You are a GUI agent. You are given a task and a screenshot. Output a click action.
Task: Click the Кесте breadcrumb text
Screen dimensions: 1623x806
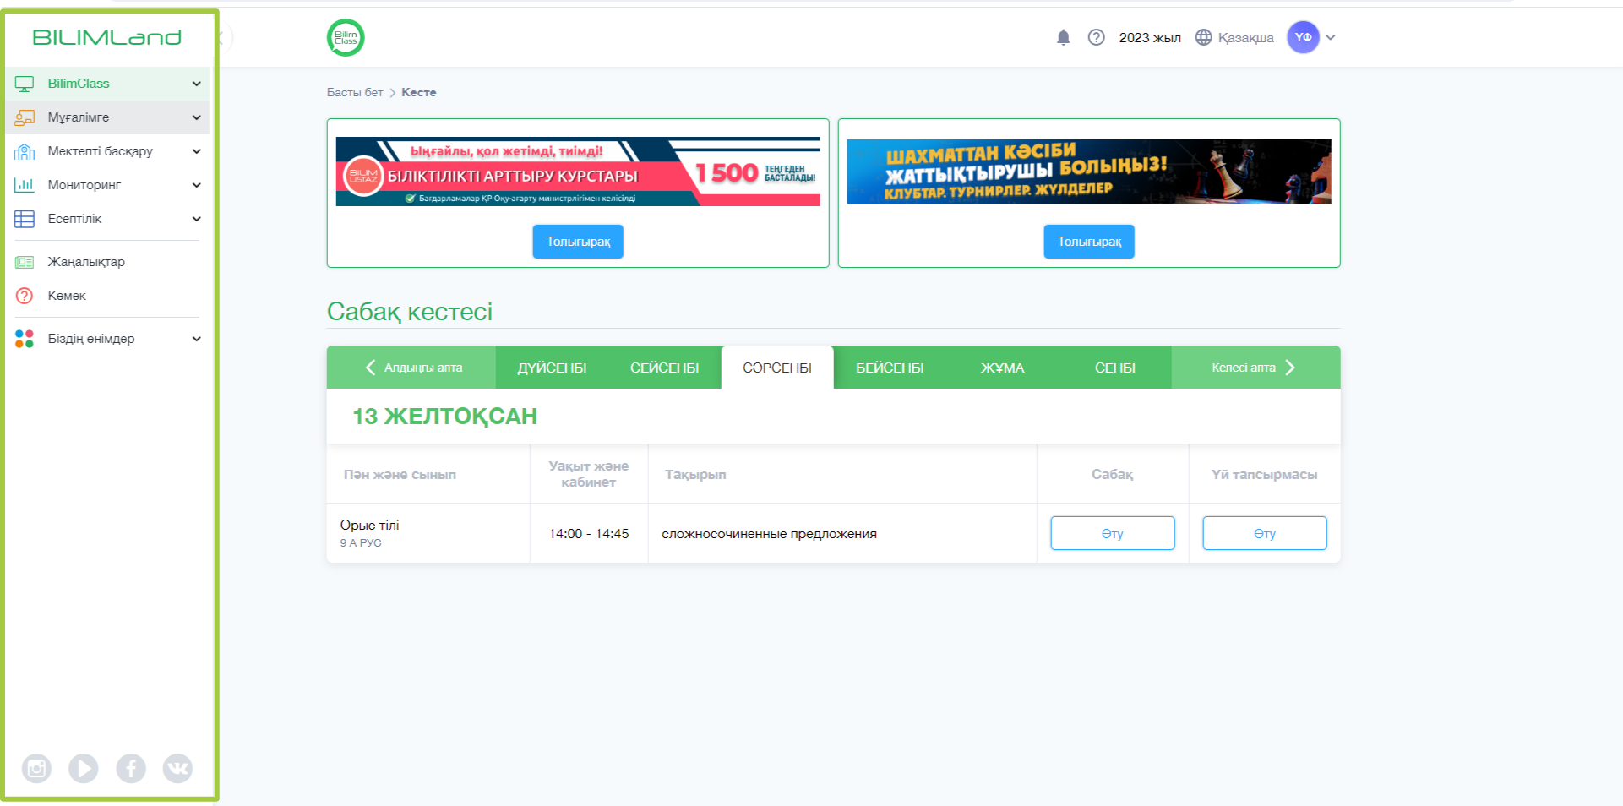click(419, 92)
